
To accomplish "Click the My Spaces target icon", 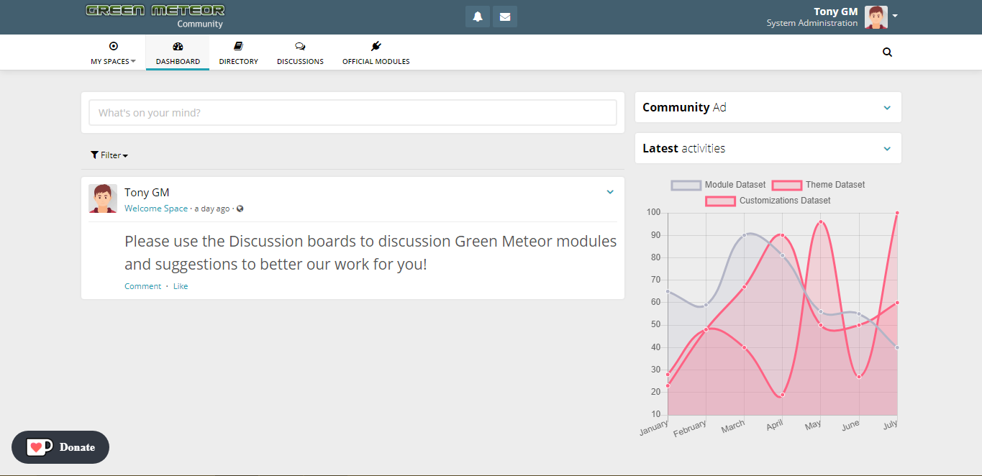I will pyautogui.click(x=113, y=46).
